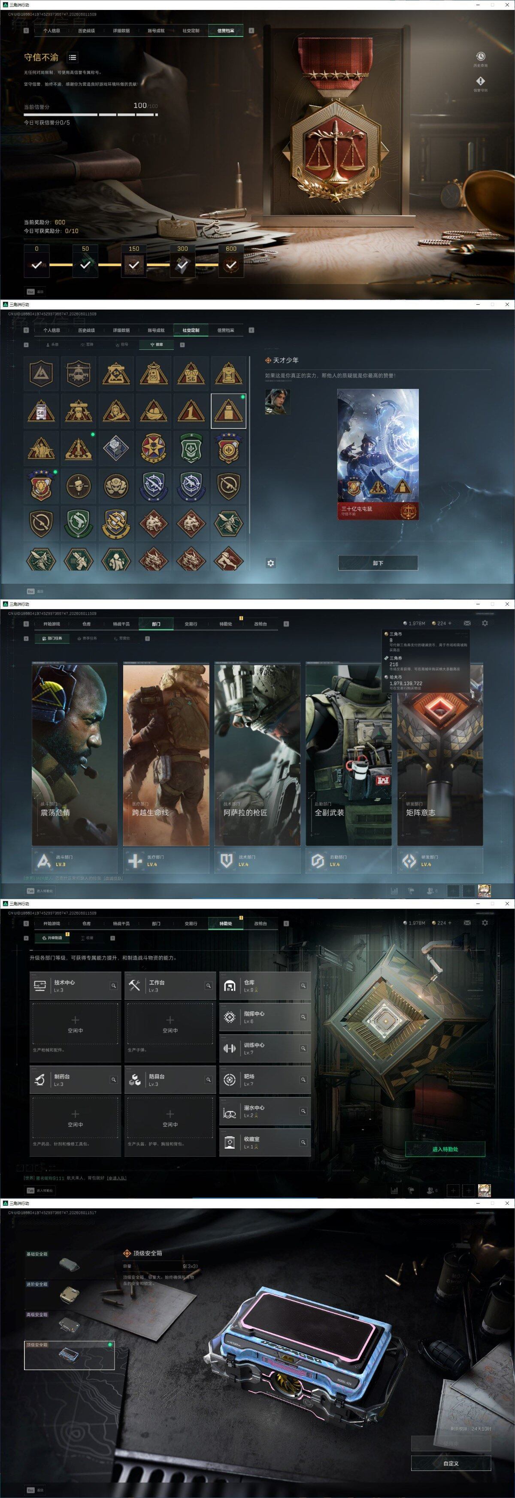Click the 当前信誉分 100/100 progress bar
The width and height of the screenshot is (515, 1498).
[91, 115]
